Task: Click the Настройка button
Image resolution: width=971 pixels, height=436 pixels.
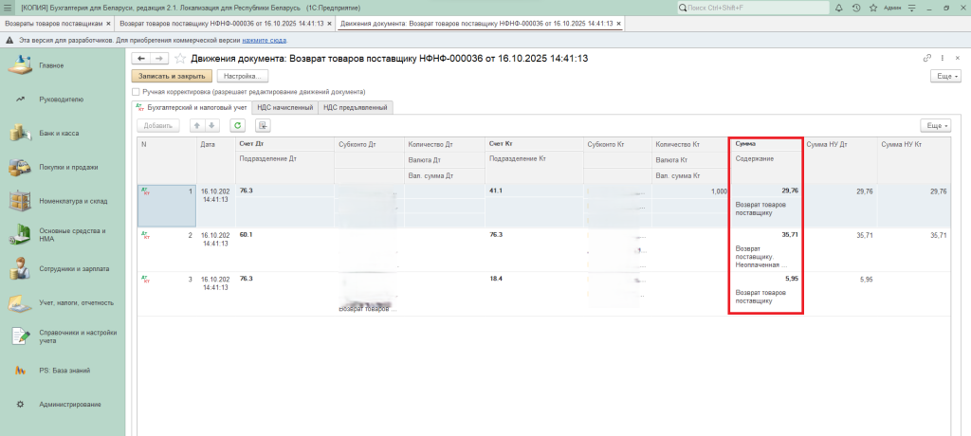Action: click(x=243, y=76)
